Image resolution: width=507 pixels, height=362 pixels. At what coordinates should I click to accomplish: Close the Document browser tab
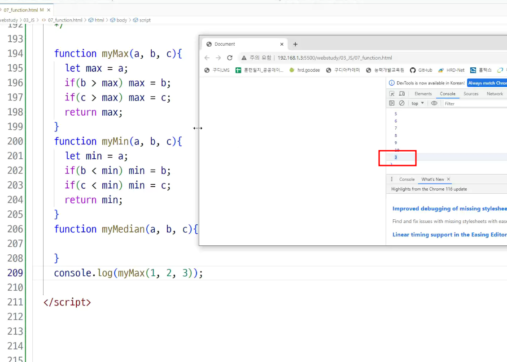click(282, 44)
